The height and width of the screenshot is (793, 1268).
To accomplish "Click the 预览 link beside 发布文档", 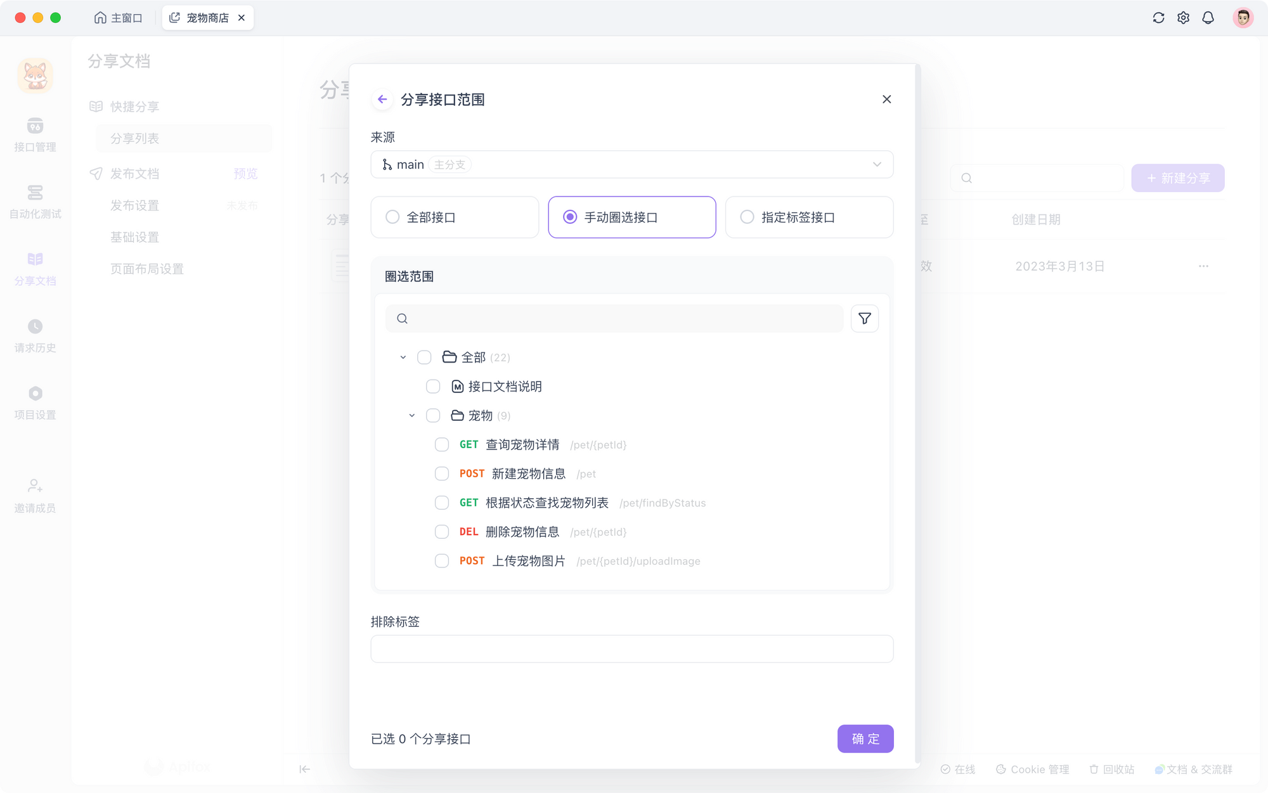I will pyautogui.click(x=245, y=174).
